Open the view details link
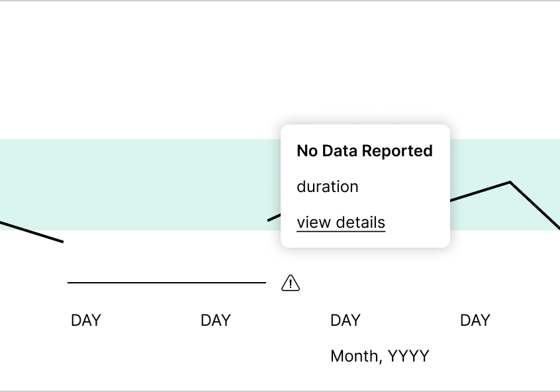560x392 pixels. (x=341, y=223)
